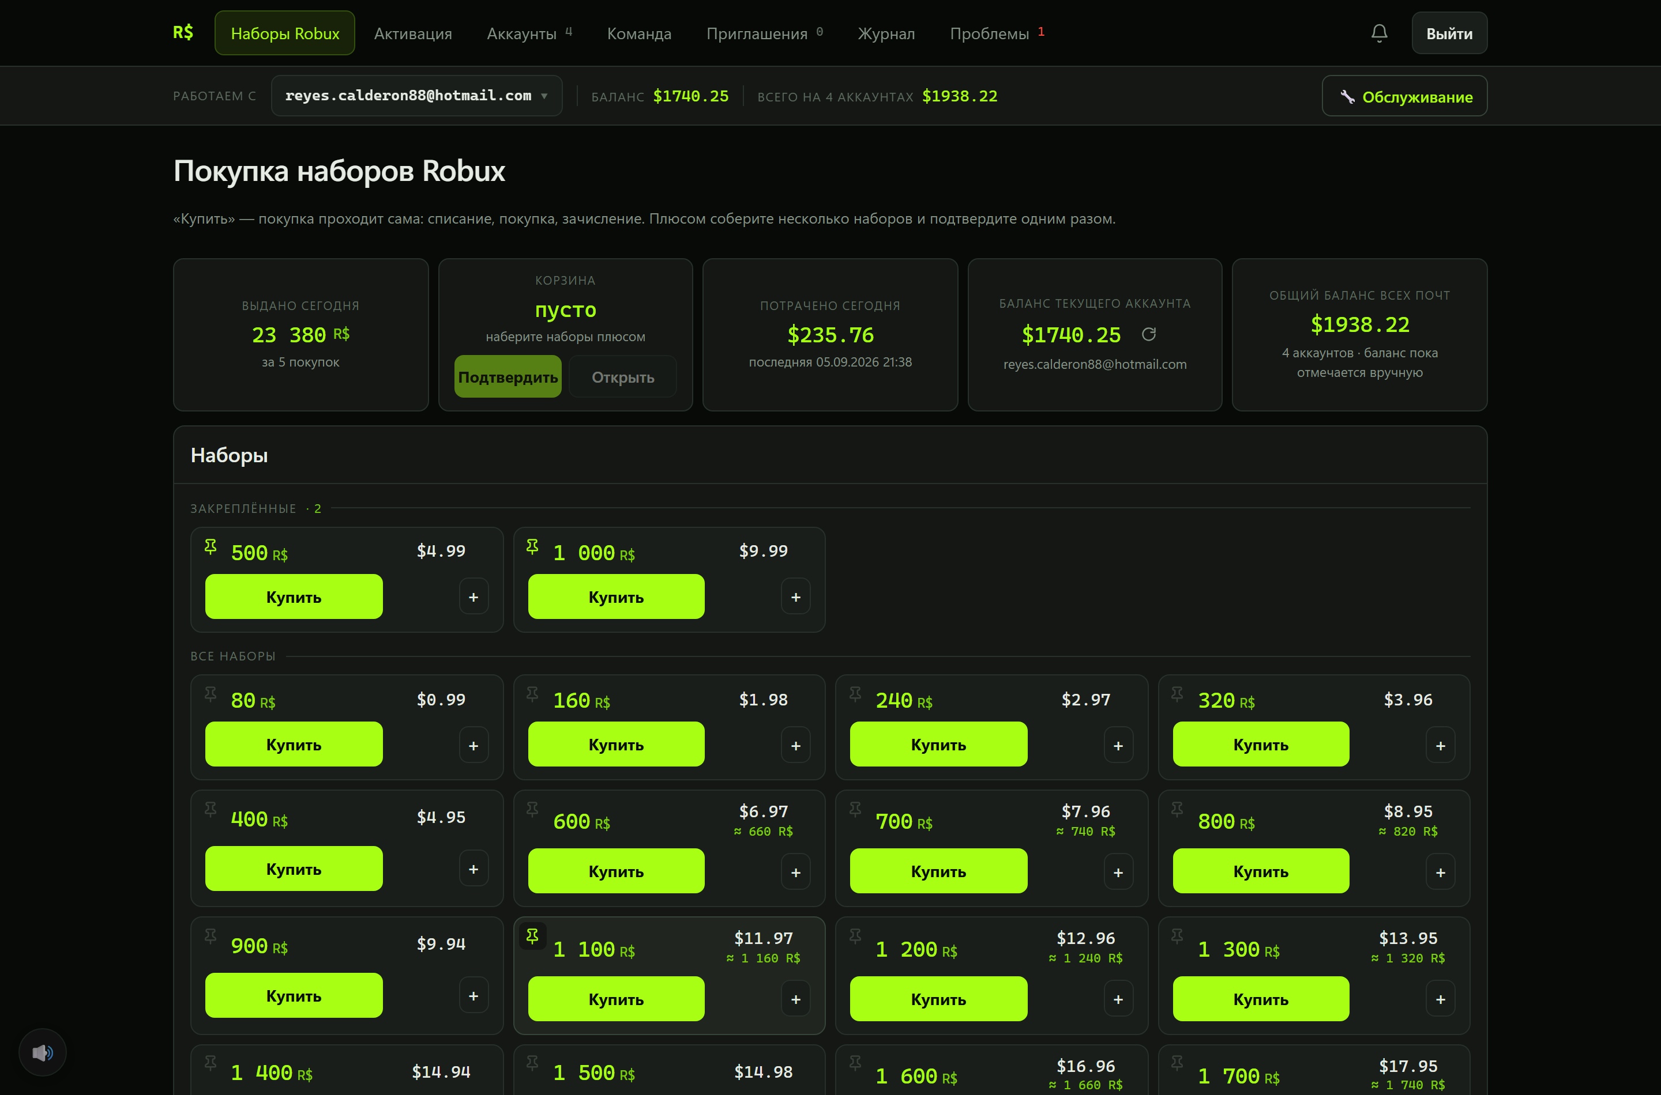This screenshot has width=1661, height=1095.
Task: Pin the 1 200 R$ pack
Action: click(x=855, y=937)
